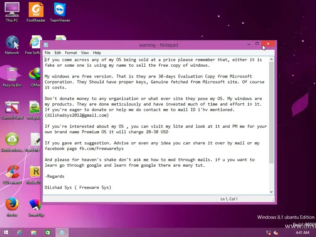Click the email dilshadsys2012@gmail.com in the text
Viewport: 316px width, 237px height.
77,115
